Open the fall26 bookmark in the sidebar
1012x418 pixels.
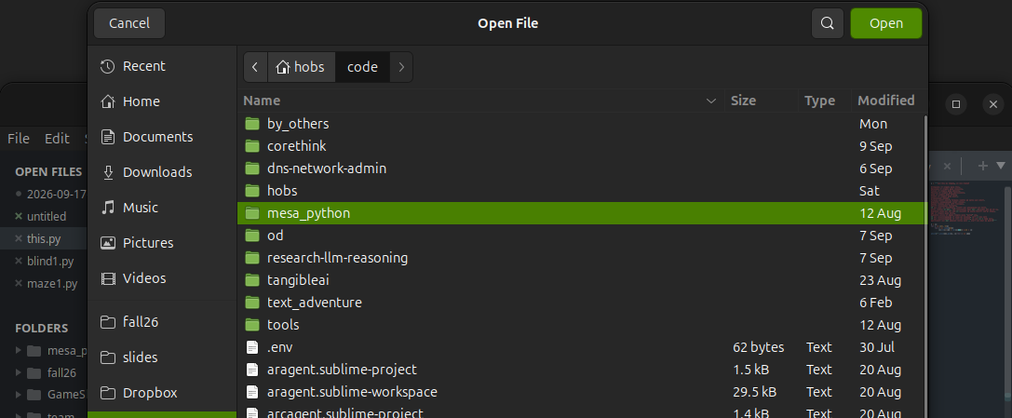pos(162,322)
